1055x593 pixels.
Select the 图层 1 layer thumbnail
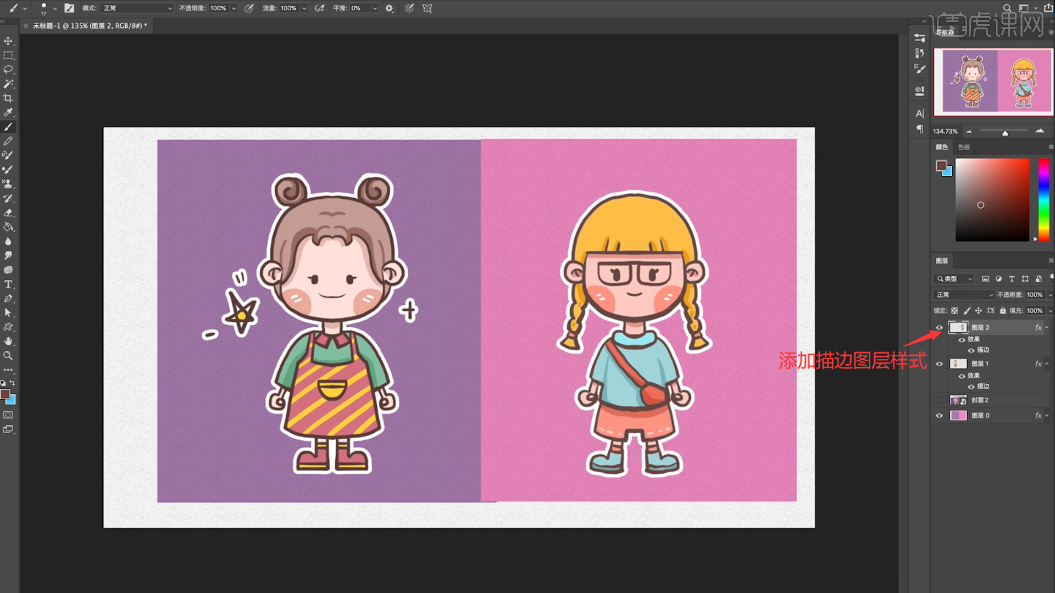point(958,364)
